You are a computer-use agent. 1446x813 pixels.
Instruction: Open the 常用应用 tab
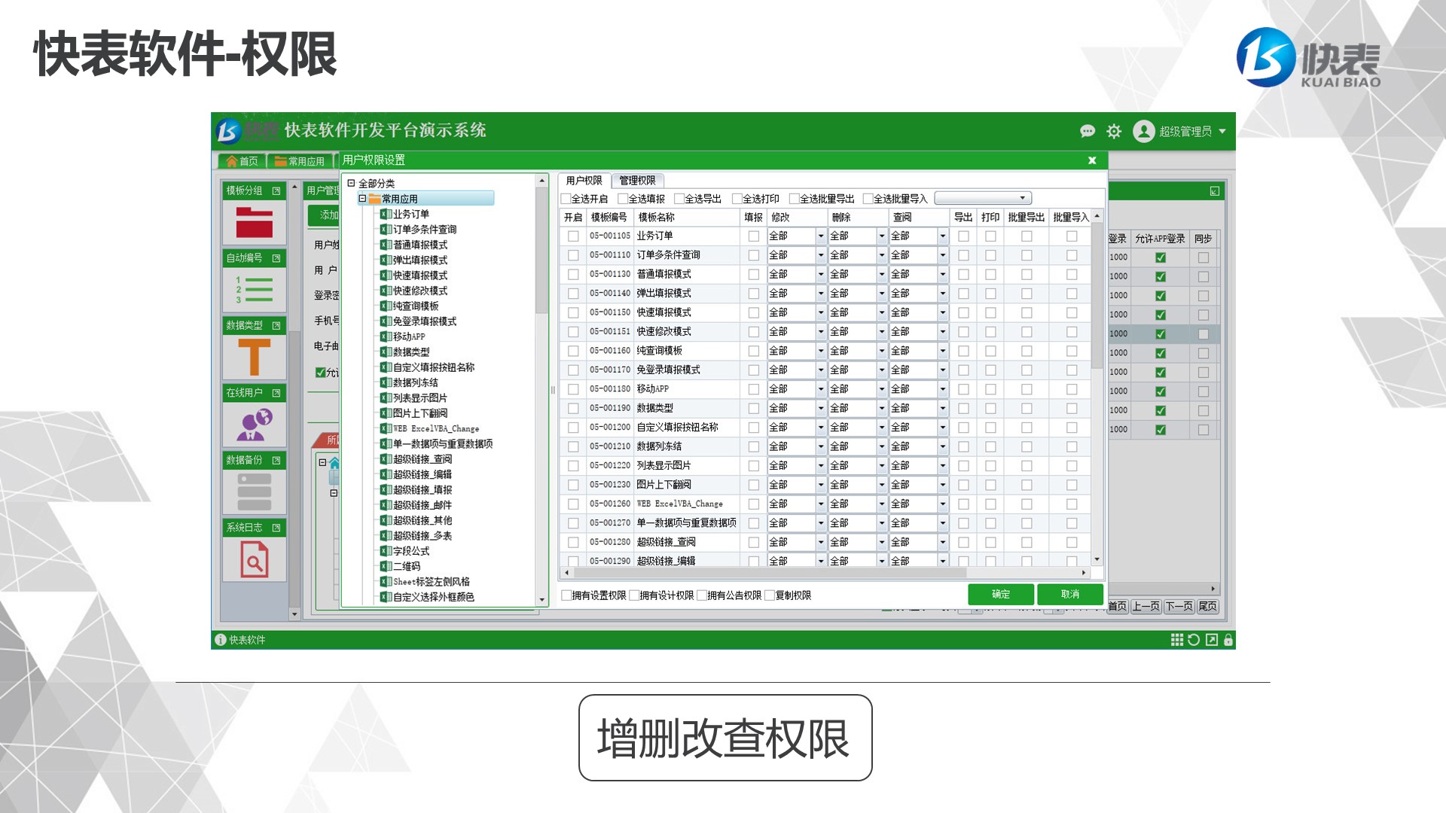(x=300, y=161)
